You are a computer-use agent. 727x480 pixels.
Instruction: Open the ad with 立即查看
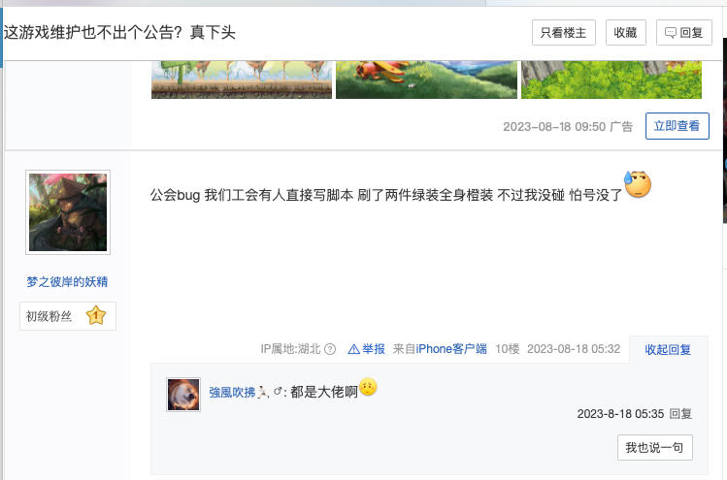pyautogui.click(x=677, y=125)
